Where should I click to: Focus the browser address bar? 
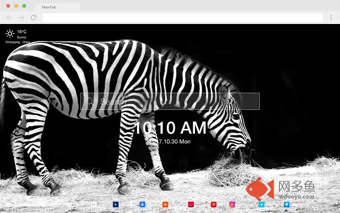coord(183,18)
